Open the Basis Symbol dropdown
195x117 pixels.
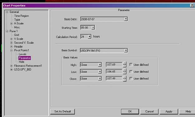click(x=126, y=51)
